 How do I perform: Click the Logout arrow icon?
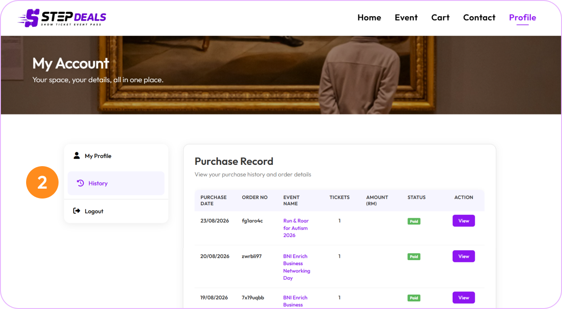(77, 211)
